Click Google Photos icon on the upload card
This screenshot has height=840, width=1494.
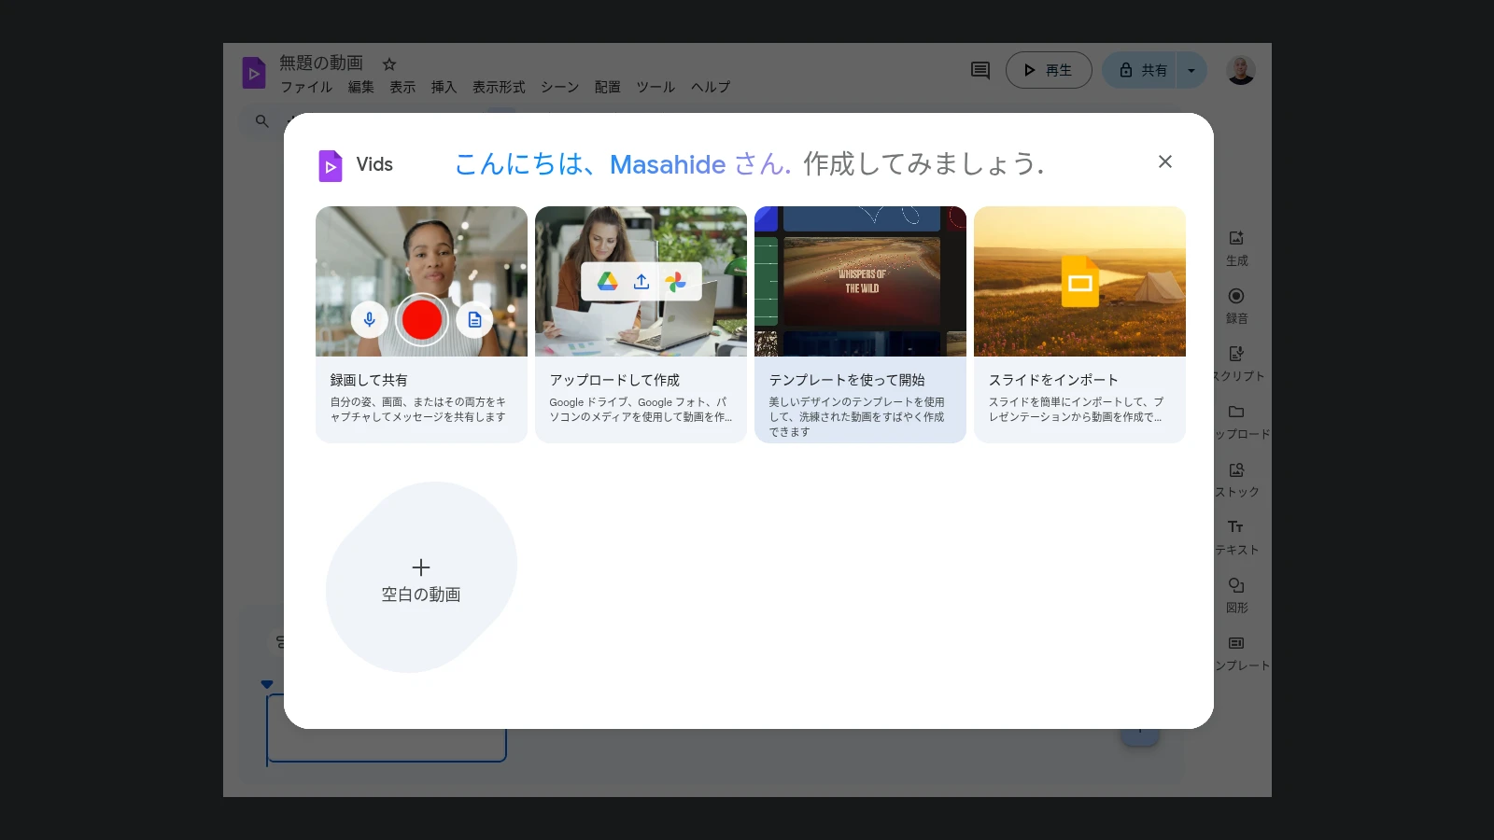point(675,281)
